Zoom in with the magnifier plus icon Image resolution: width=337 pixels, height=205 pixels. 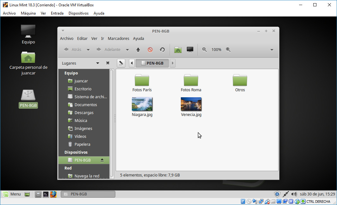(x=228, y=50)
